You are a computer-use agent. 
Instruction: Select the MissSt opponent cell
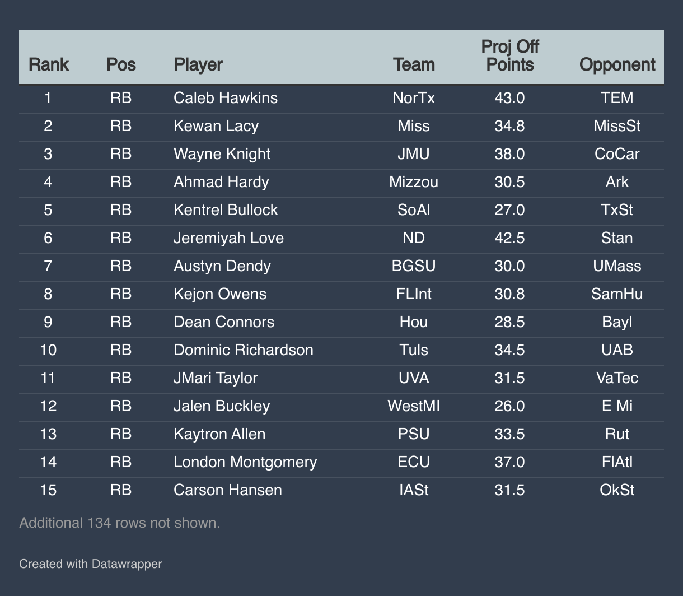click(617, 126)
